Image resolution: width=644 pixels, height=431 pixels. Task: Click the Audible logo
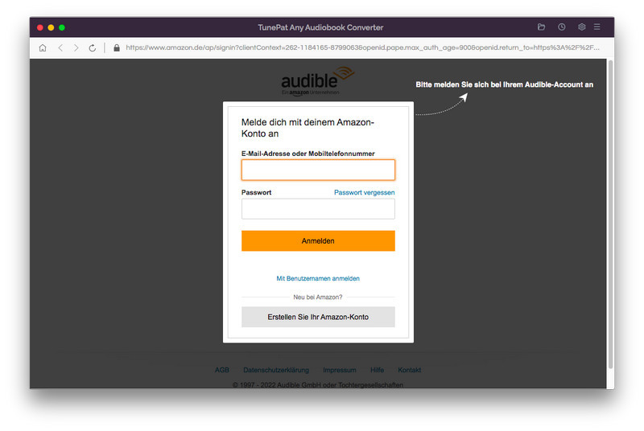(317, 81)
